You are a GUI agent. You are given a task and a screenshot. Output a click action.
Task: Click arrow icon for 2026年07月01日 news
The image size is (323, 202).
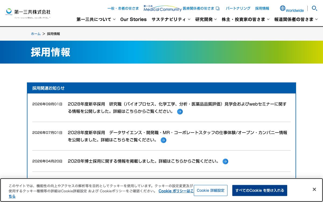point(163,140)
